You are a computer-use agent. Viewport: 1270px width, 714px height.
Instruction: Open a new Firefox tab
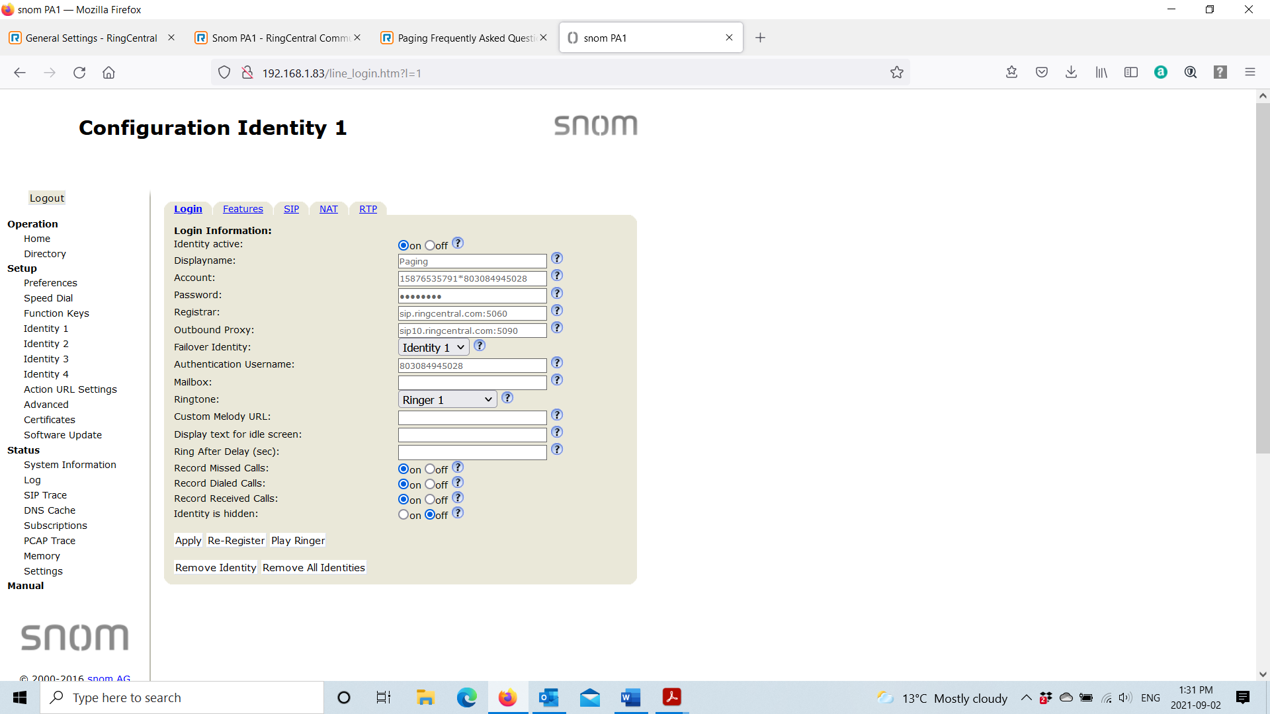[760, 38]
